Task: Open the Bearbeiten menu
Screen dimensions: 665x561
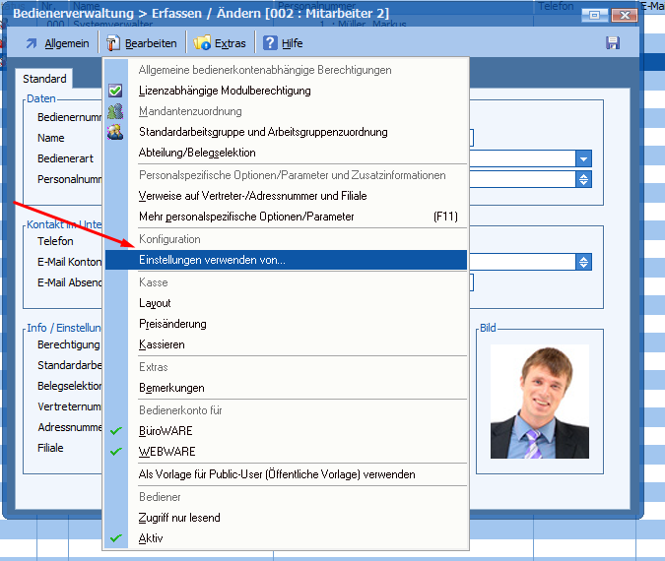Action: (151, 43)
